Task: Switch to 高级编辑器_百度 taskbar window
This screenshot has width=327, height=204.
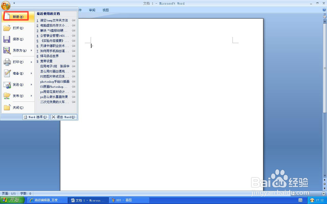Action: (x=47, y=200)
